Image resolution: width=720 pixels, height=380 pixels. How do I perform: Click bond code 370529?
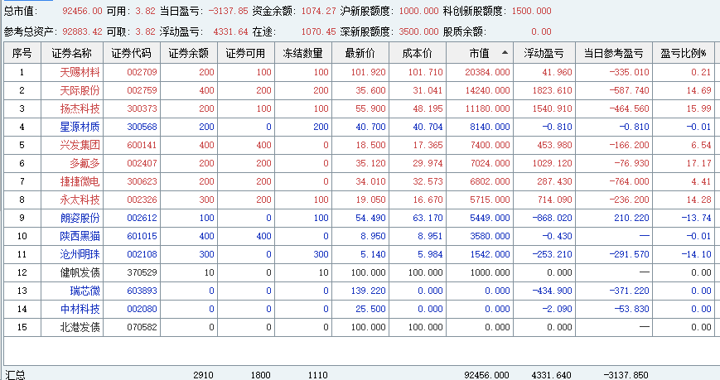(142, 272)
